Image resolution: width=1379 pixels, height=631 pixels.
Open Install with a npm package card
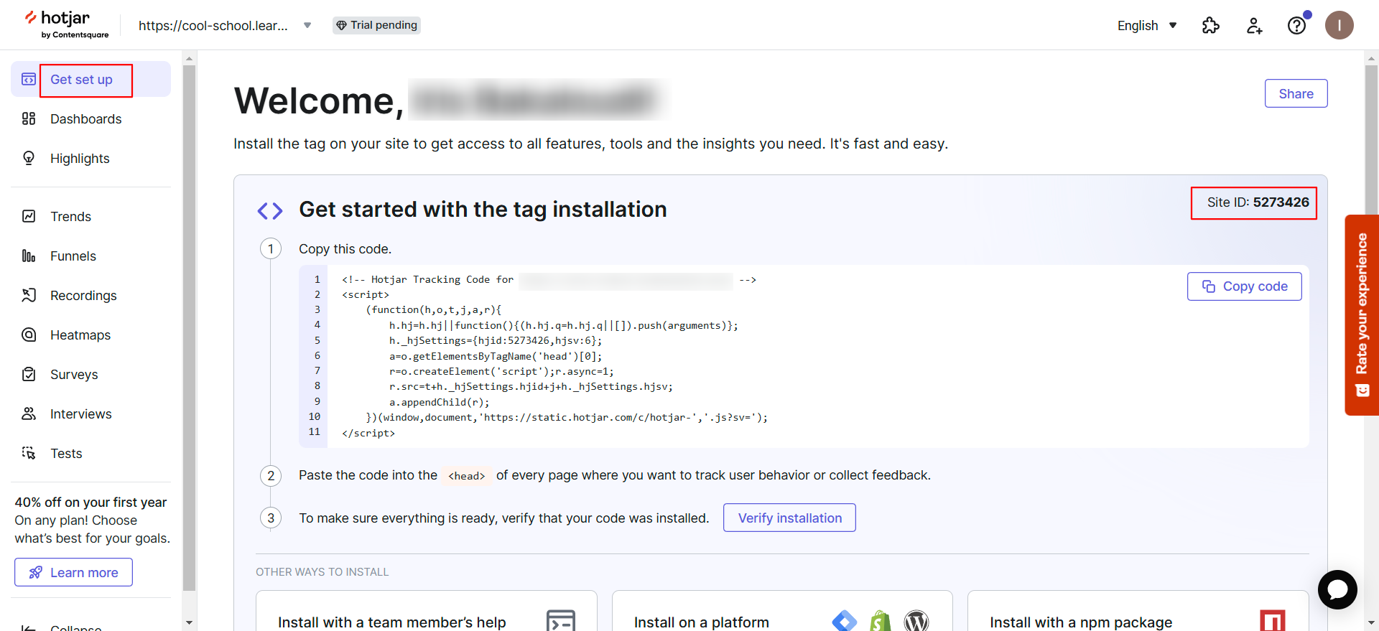[1138, 611]
